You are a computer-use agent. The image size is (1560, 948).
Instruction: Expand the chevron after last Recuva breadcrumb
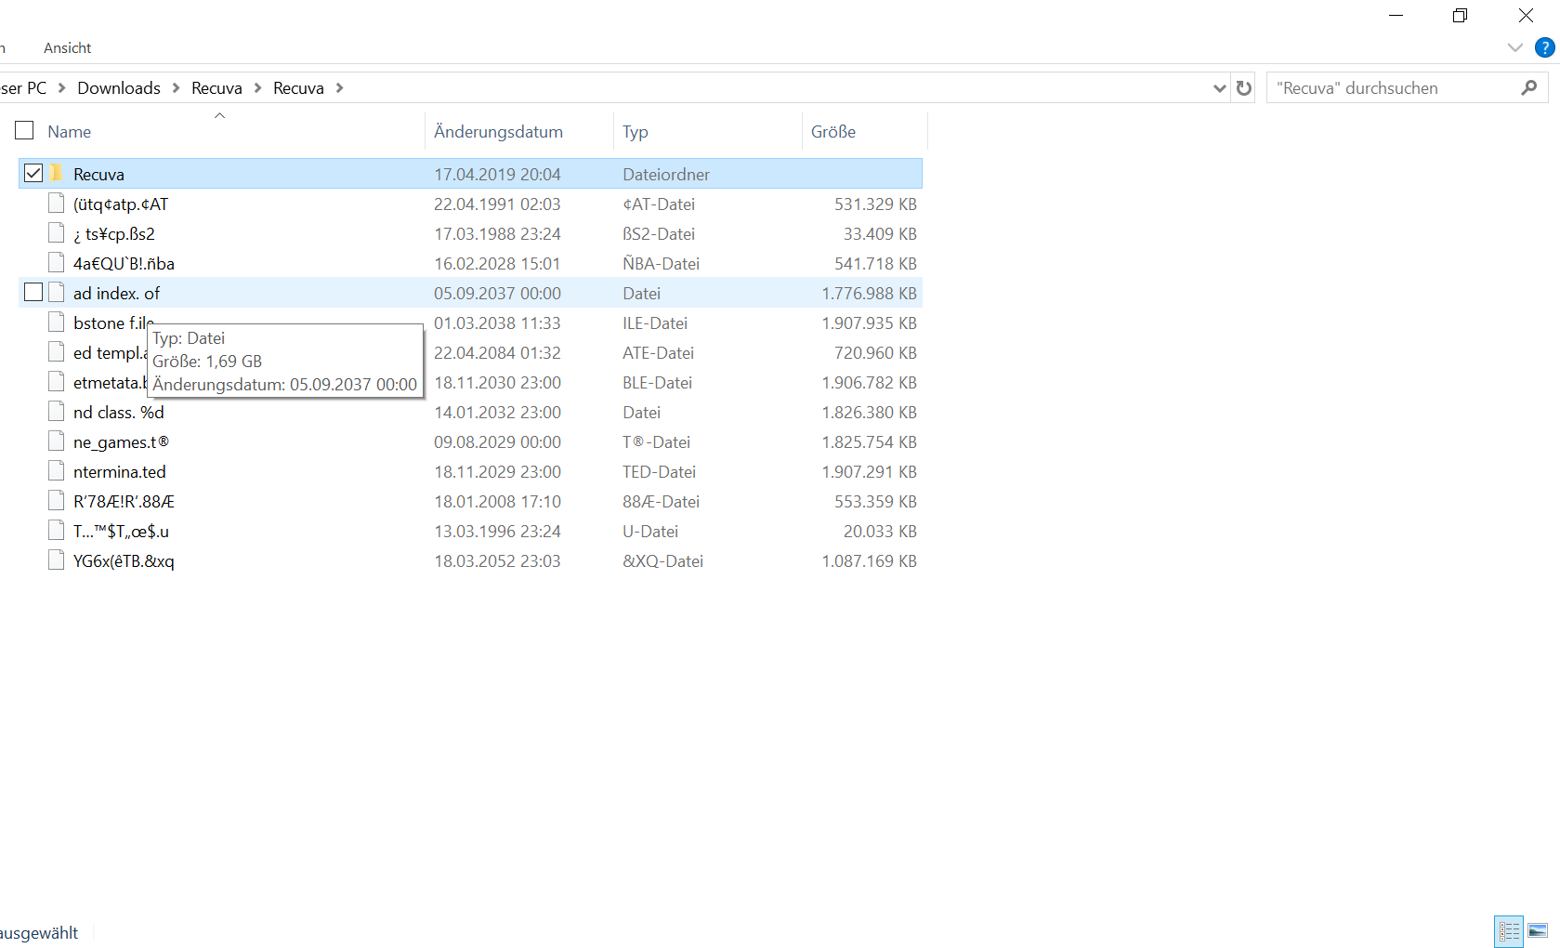[339, 88]
